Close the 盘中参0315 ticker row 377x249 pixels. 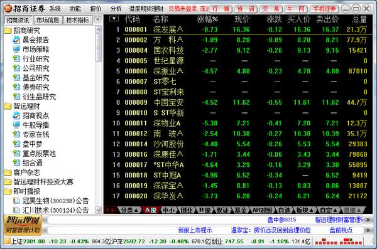pos(368,220)
